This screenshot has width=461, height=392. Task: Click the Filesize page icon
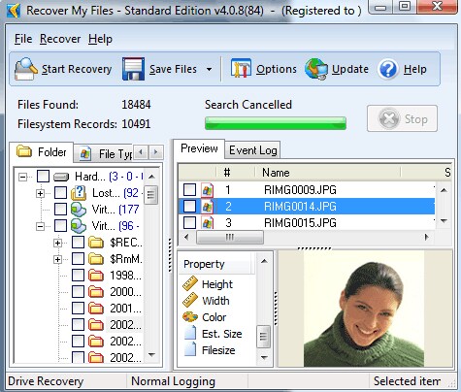[190, 349]
